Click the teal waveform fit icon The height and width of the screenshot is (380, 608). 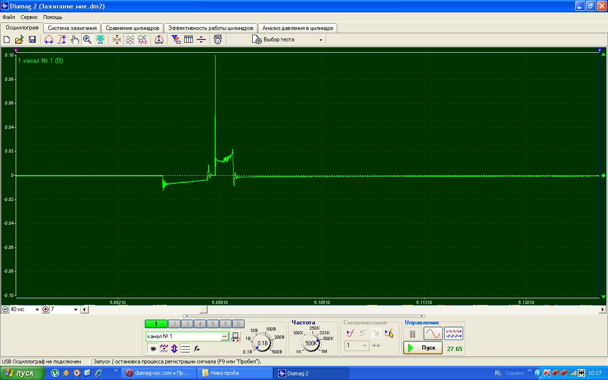tap(100, 40)
